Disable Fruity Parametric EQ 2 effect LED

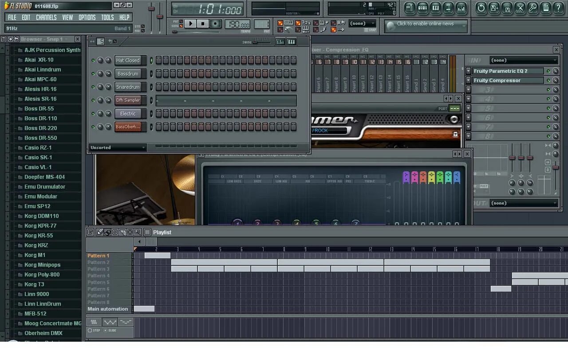(548, 71)
